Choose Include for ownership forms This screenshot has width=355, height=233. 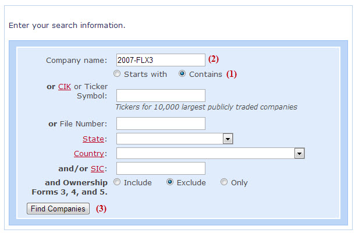click(x=117, y=182)
